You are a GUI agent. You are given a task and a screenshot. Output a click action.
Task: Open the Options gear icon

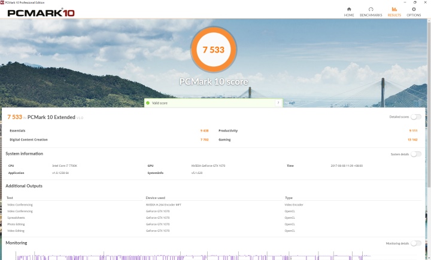point(414,10)
